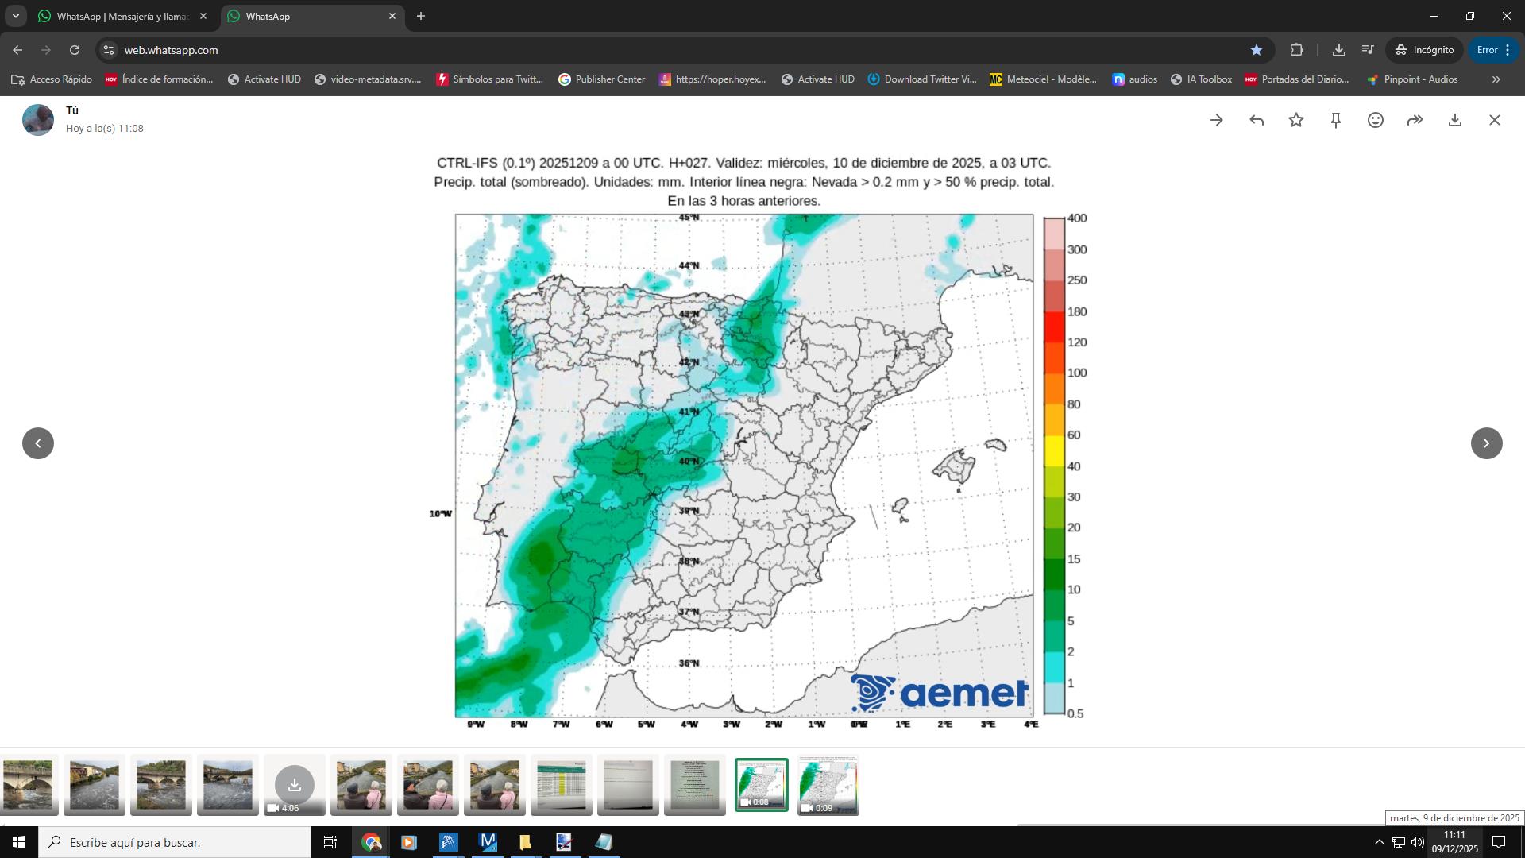Image resolution: width=1525 pixels, height=858 pixels.
Task: Go to the previous media item
Action: (x=38, y=443)
